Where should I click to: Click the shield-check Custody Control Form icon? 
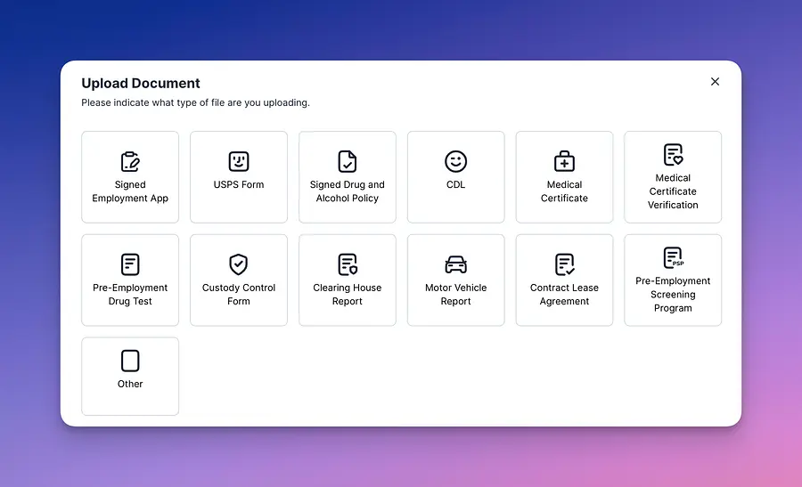click(238, 264)
